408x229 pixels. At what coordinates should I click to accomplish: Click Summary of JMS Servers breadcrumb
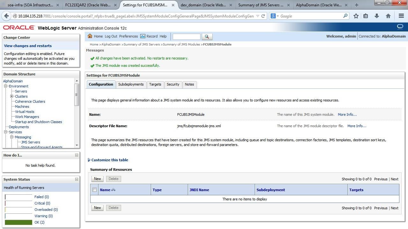(142, 45)
